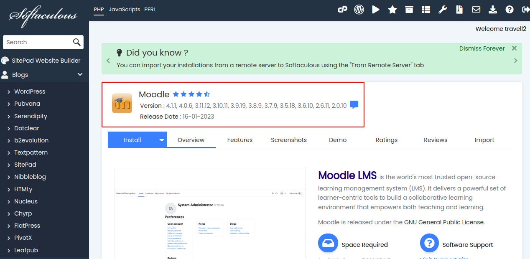Viewport: 530px width, 259px height.
Task: Close the Did you know banner
Action: pos(515,48)
